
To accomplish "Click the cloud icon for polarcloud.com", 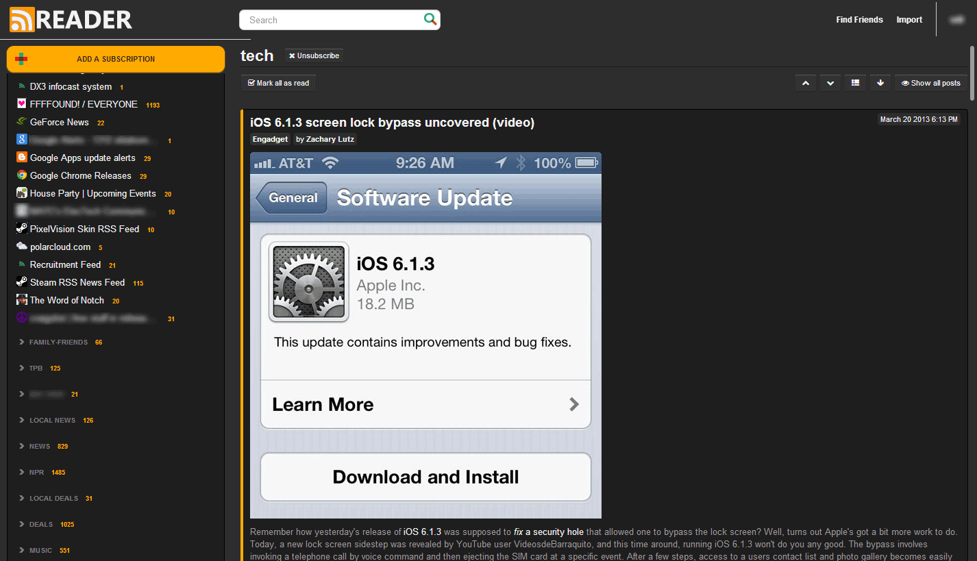I will (21, 247).
